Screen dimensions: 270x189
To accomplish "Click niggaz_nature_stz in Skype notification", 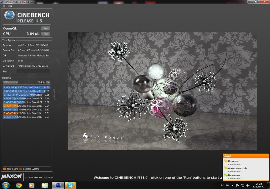I will [x=237, y=168].
